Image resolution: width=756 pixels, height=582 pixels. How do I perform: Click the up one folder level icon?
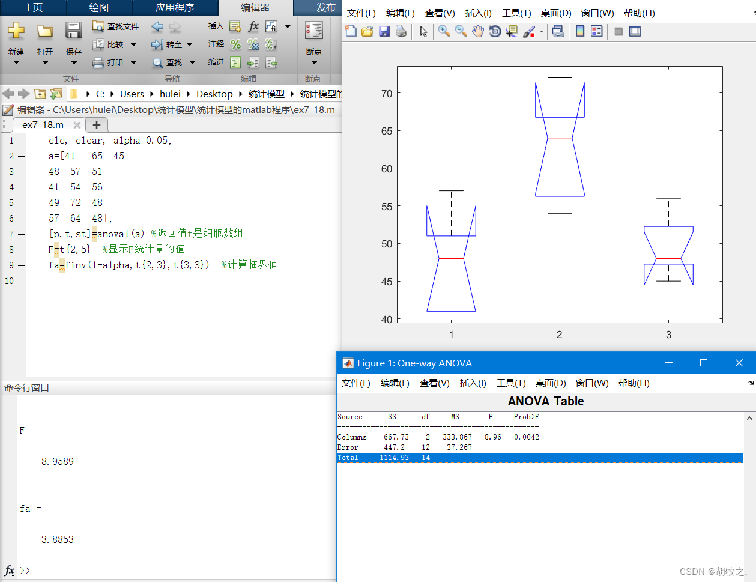coord(40,94)
